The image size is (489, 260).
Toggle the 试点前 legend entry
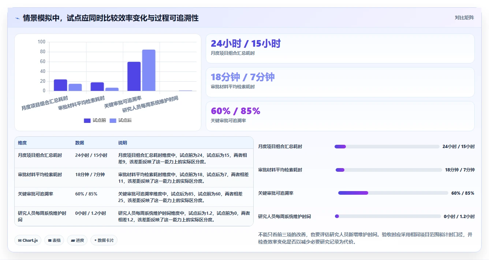click(x=95, y=120)
